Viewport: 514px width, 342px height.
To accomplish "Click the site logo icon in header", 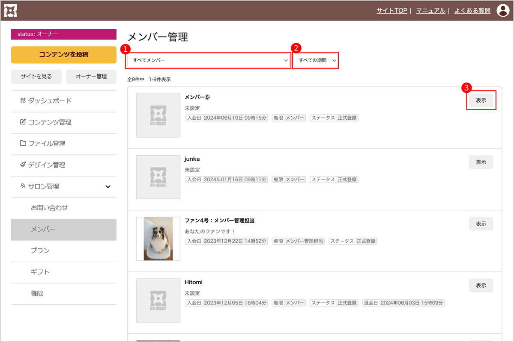I will (x=10, y=11).
